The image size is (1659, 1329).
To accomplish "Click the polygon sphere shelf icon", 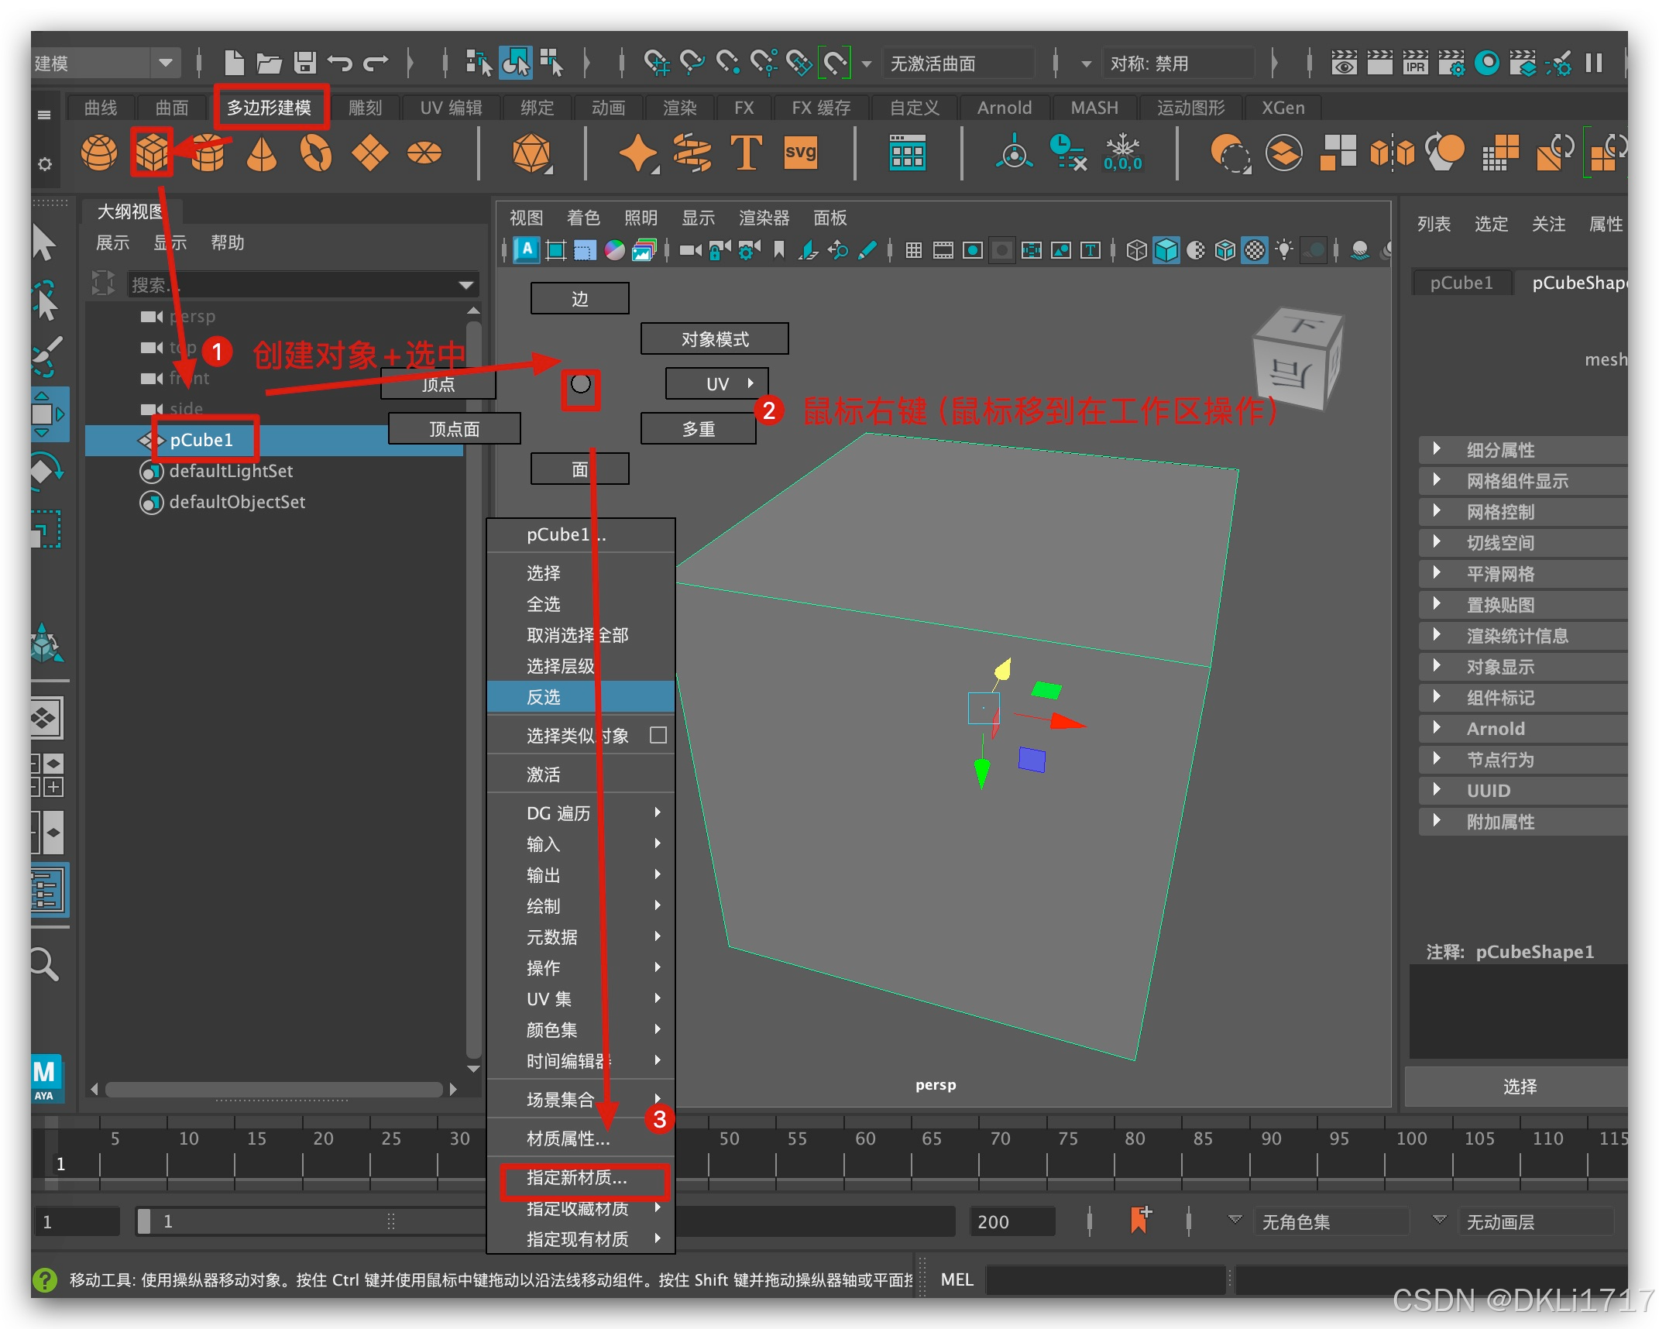I will coord(99,153).
